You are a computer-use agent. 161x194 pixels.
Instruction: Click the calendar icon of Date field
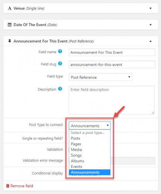(10, 25)
